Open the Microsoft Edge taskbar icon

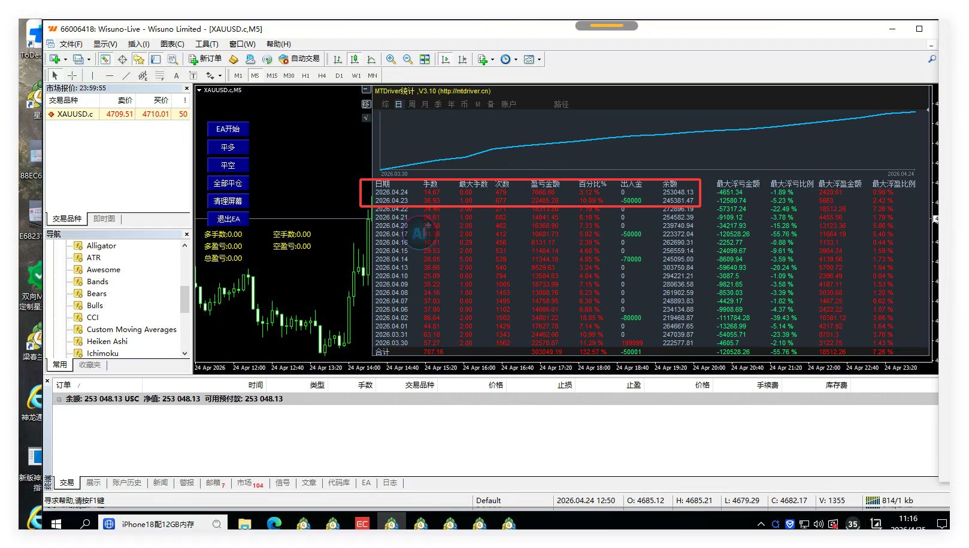274,524
